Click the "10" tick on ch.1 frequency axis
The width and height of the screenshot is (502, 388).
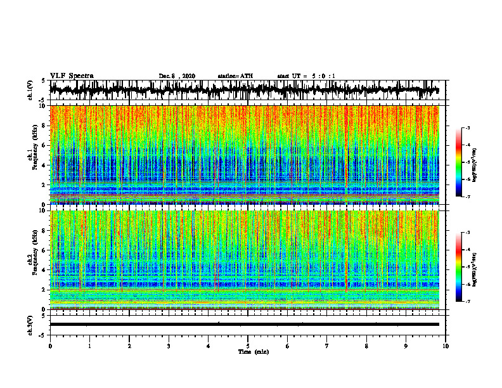pos(43,106)
